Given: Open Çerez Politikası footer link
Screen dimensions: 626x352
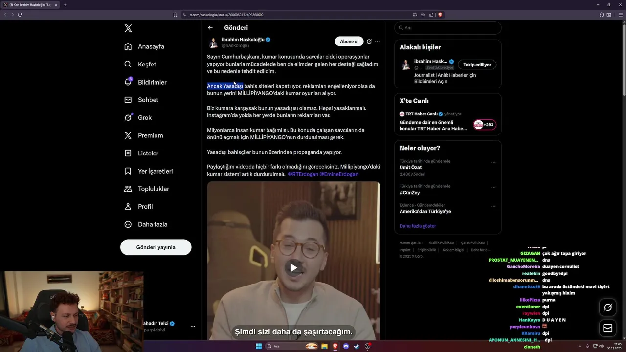Looking at the screenshot, I should coord(473,243).
